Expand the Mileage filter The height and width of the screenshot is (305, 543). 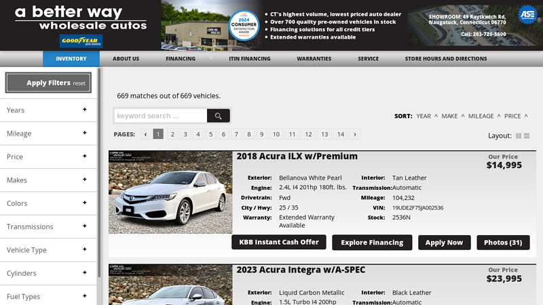click(x=48, y=134)
